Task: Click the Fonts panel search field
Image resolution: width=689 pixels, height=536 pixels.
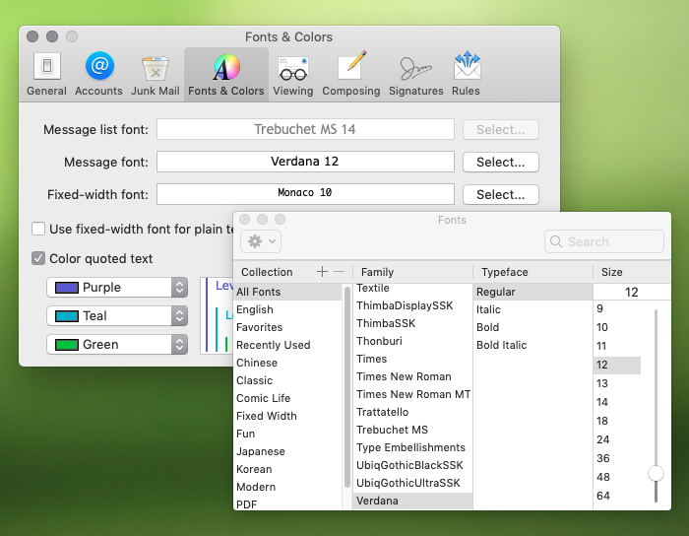Action: point(604,241)
